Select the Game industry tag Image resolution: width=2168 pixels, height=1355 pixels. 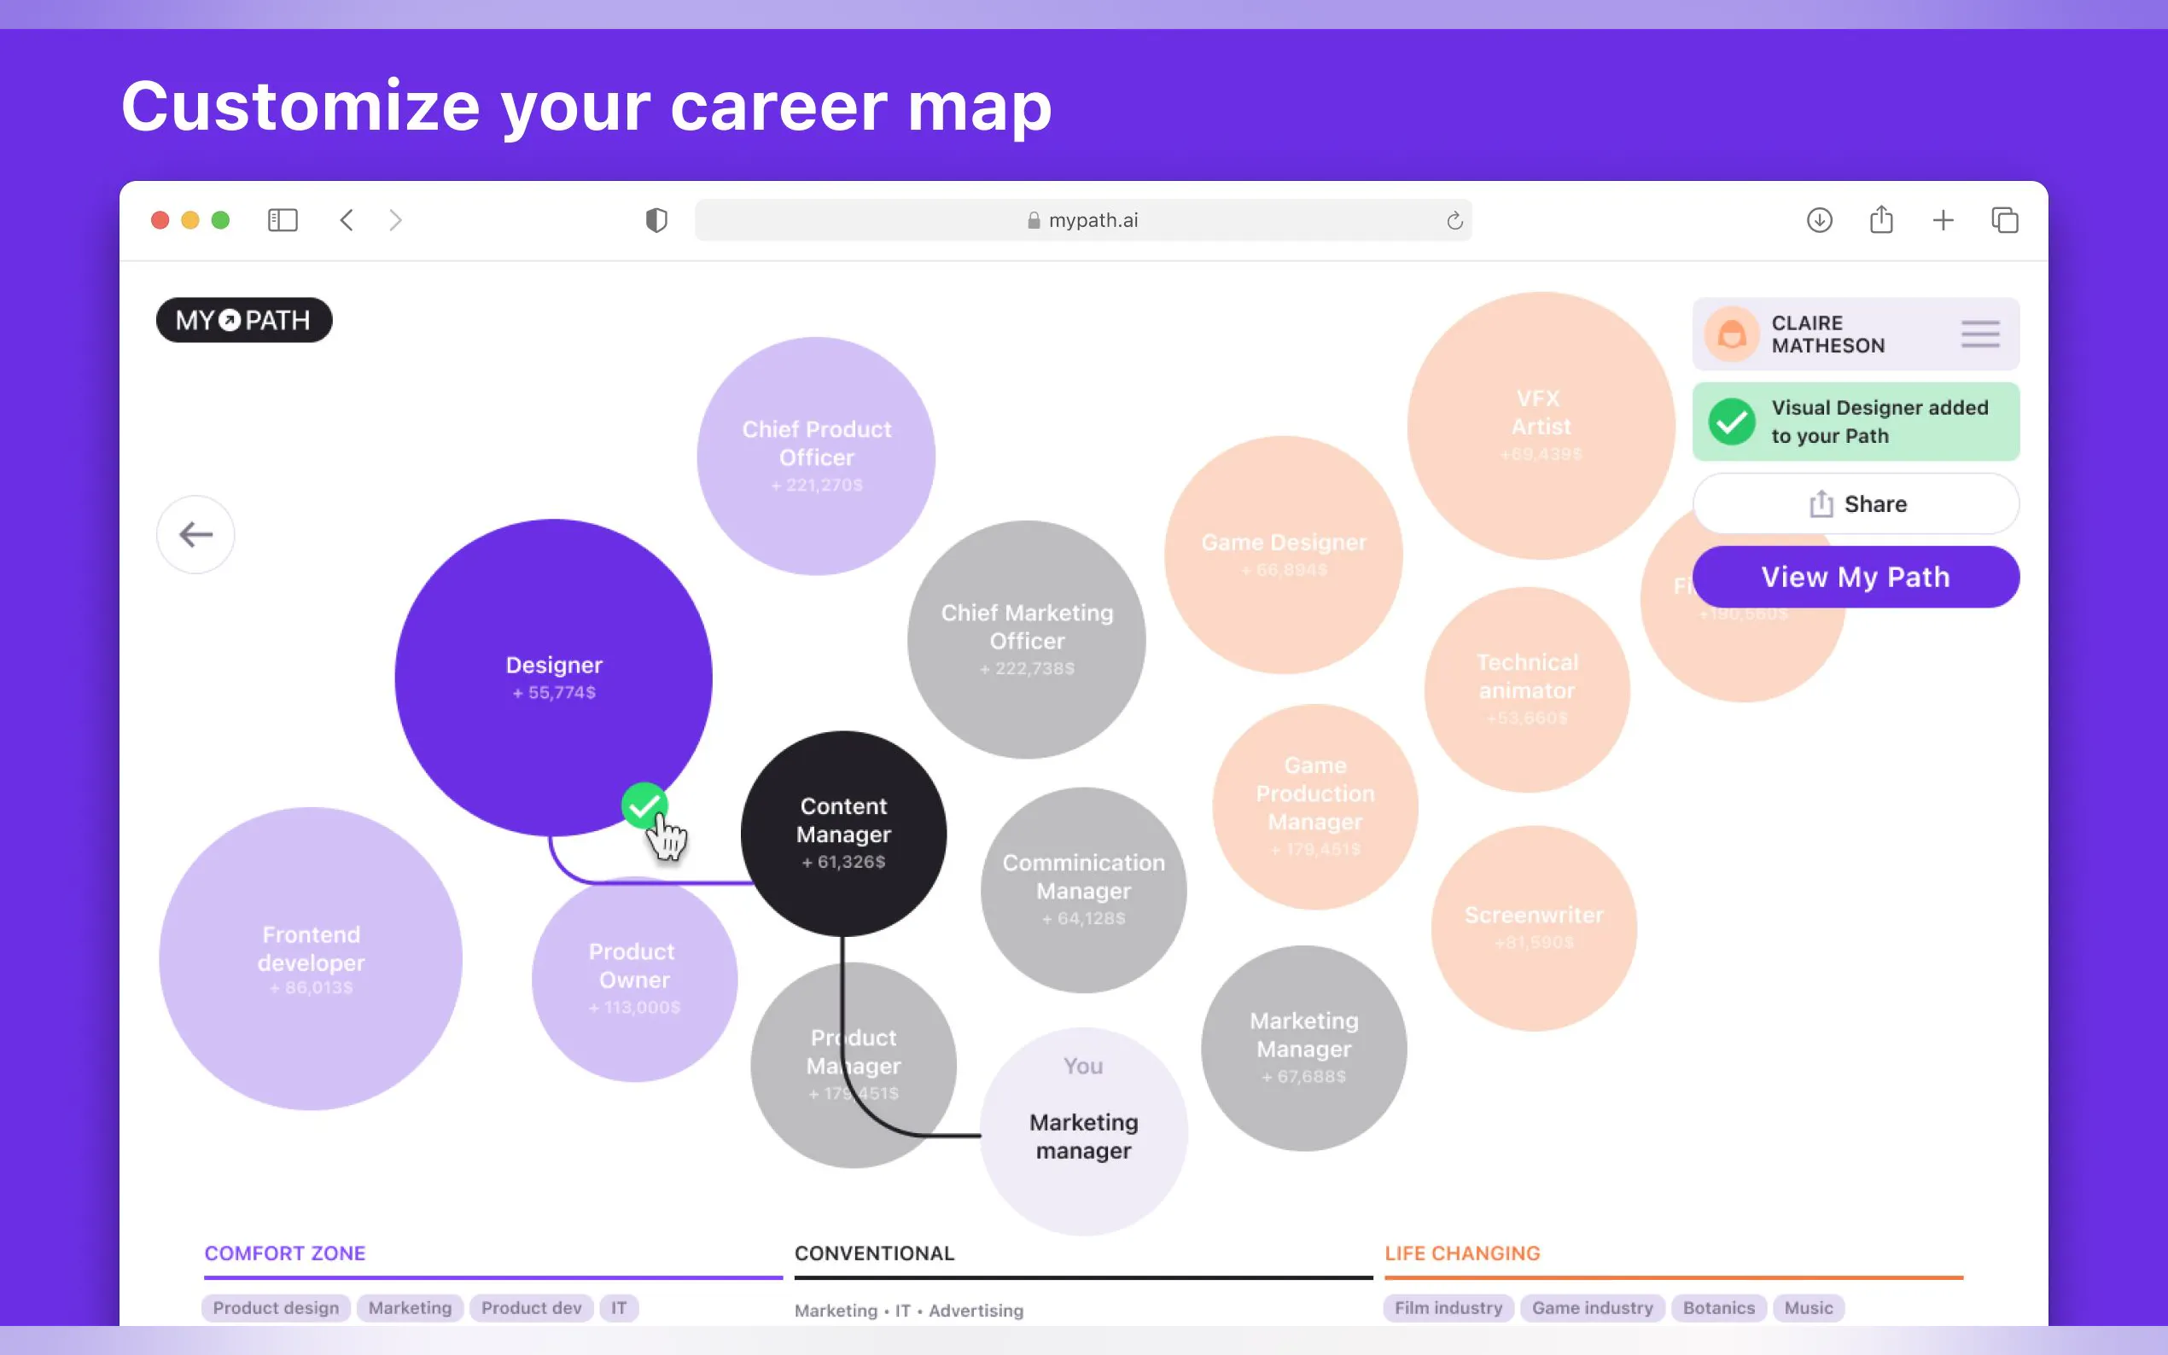coord(1592,1307)
